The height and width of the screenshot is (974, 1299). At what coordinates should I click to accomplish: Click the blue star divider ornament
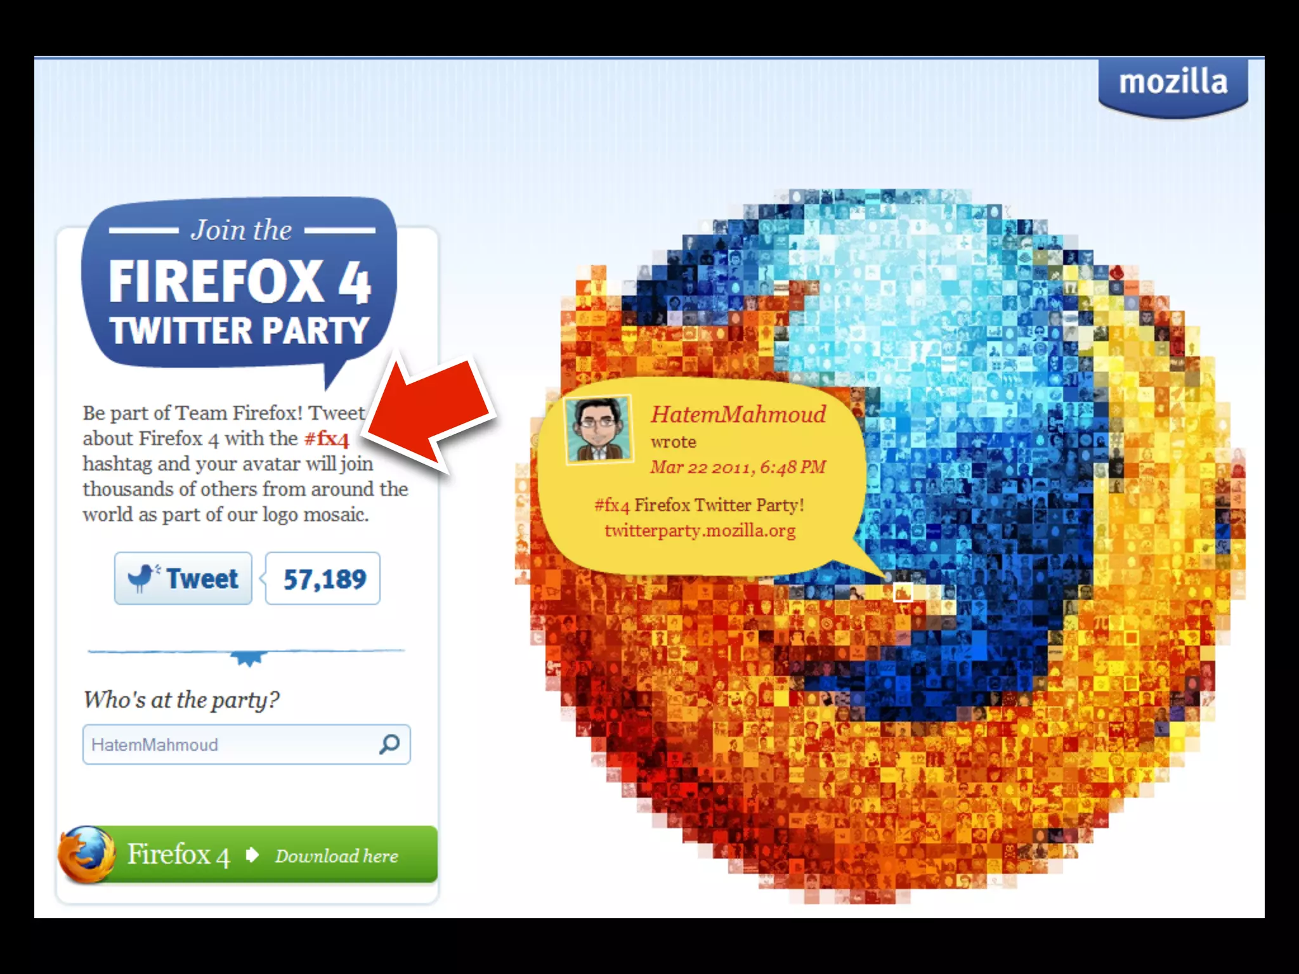247,658
